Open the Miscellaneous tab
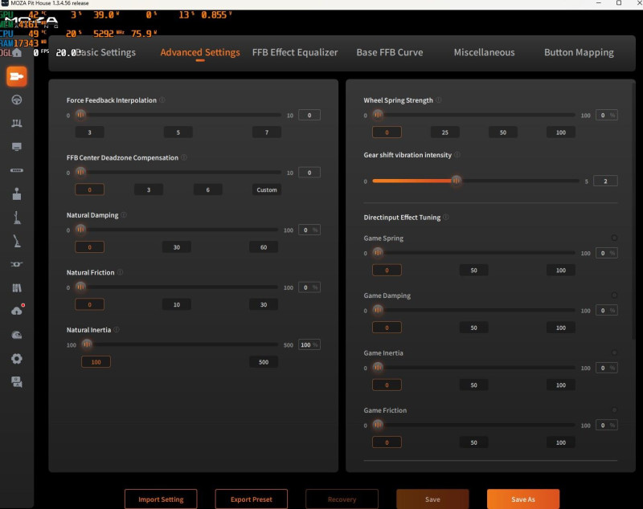The height and width of the screenshot is (509, 643). pyautogui.click(x=485, y=52)
